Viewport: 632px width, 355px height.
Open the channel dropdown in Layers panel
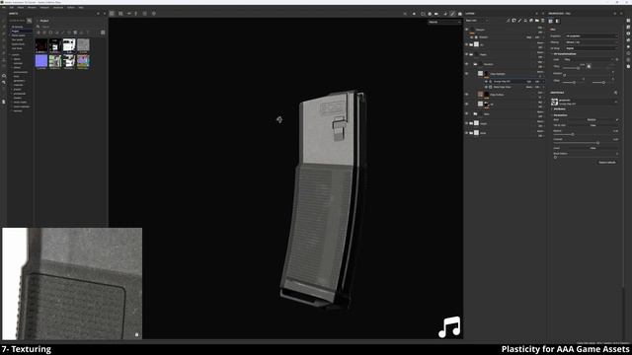pyautogui.click(x=477, y=20)
